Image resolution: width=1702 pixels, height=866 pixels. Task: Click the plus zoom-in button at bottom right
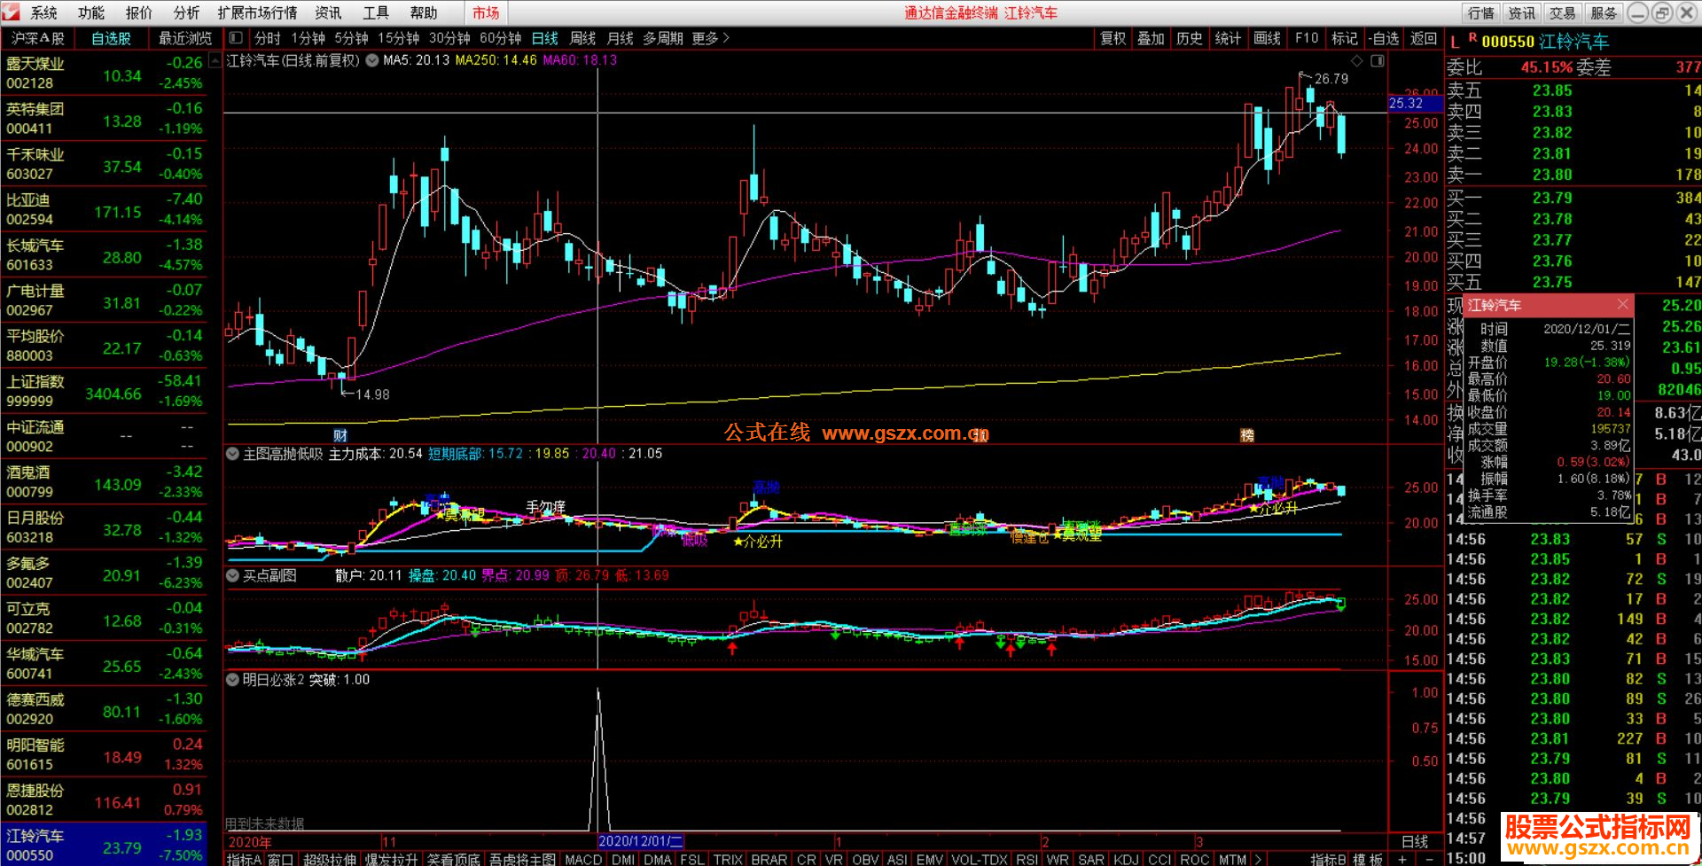[x=1402, y=859]
